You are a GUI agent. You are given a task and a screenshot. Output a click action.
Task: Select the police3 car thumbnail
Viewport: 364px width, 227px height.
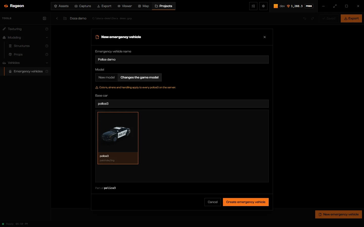coord(118,138)
